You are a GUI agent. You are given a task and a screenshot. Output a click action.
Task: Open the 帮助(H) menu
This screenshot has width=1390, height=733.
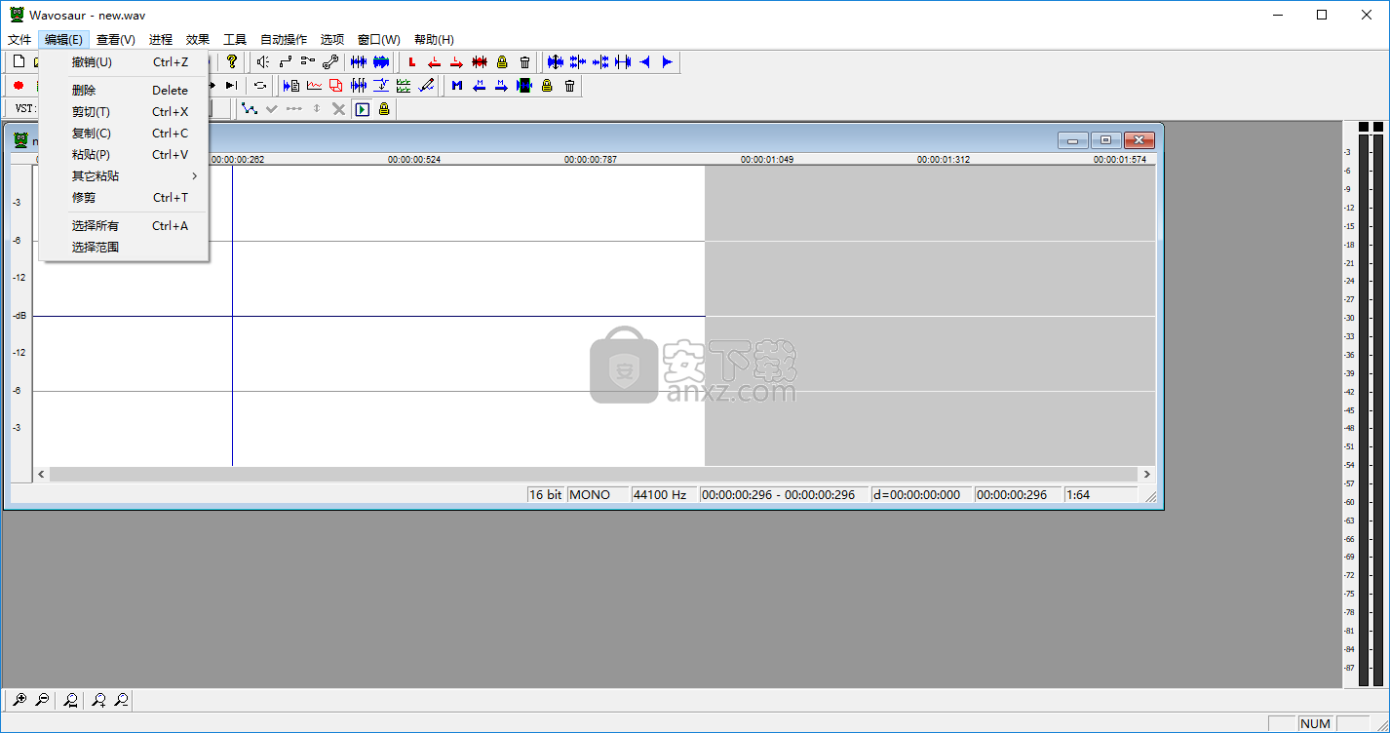[434, 39]
